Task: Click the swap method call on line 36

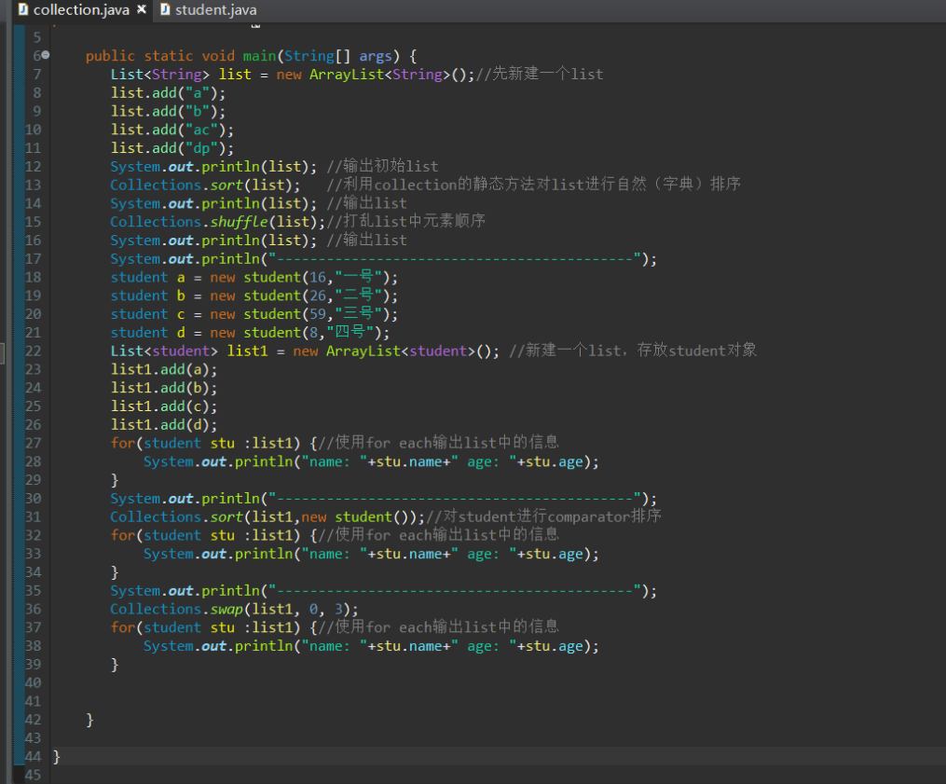Action: (226, 609)
